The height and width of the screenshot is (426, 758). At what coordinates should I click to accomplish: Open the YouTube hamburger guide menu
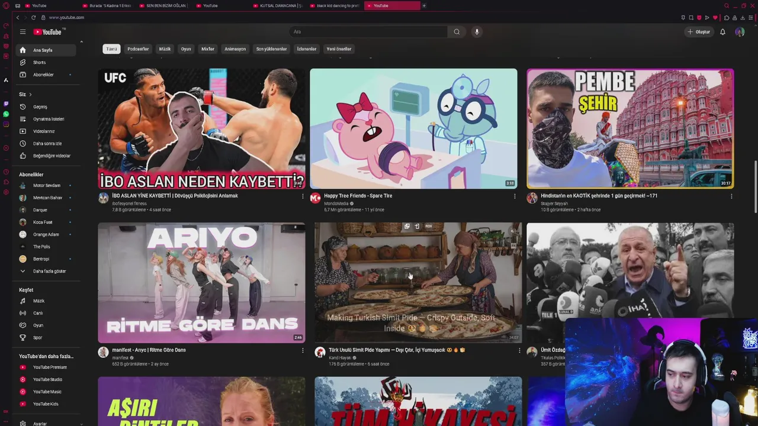point(23,32)
